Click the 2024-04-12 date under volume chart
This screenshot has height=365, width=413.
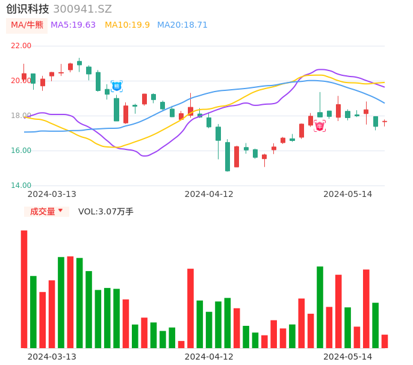[x=209, y=357]
